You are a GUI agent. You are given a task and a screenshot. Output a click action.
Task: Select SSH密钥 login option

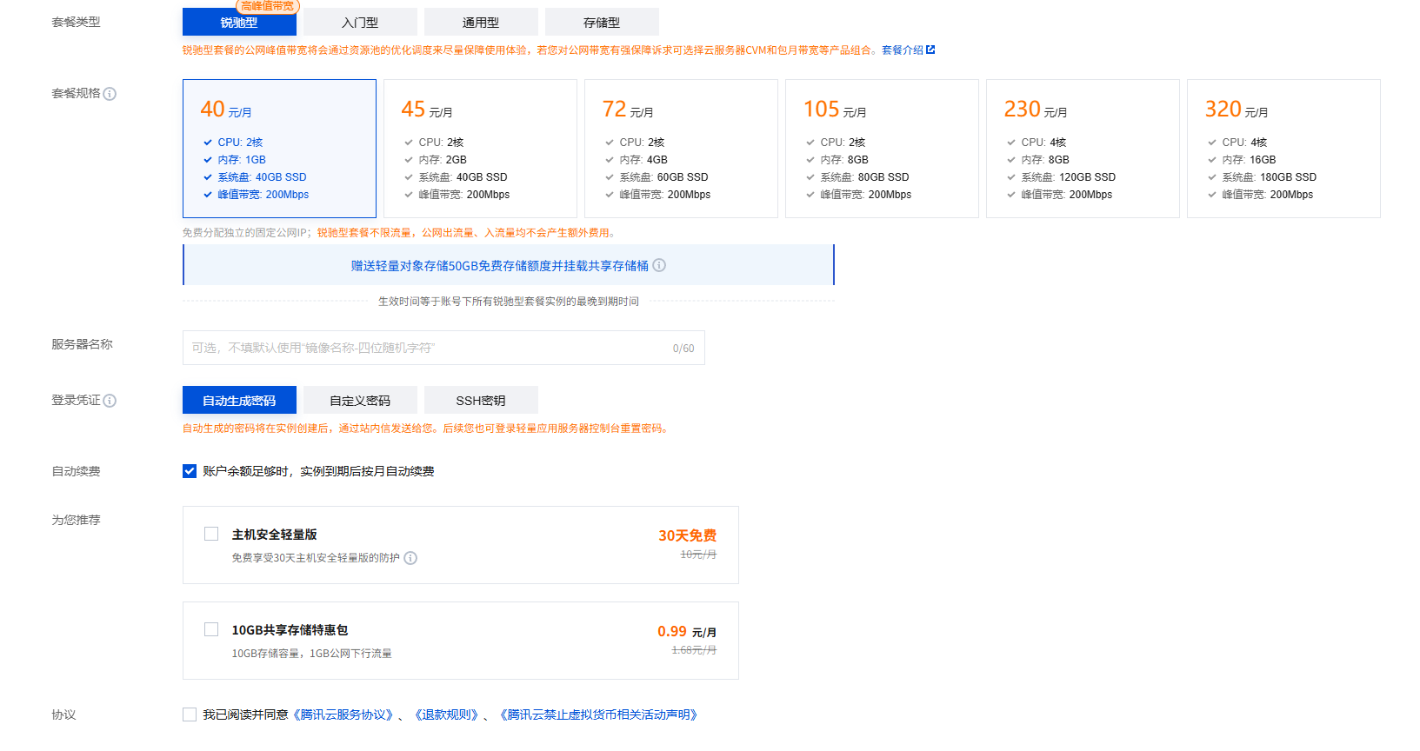coord(481,401)
